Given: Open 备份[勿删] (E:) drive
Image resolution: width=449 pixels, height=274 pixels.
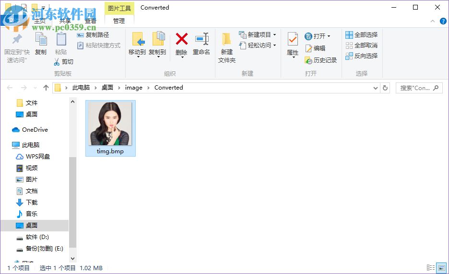Looking at the screenshot, I should click(45, 249).
